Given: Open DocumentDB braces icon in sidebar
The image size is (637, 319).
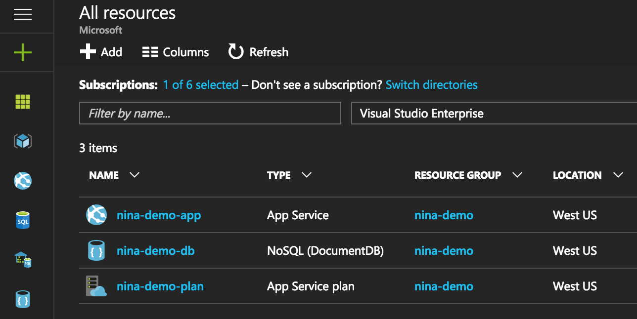Looking at the screenshot, I should [23, 299].
